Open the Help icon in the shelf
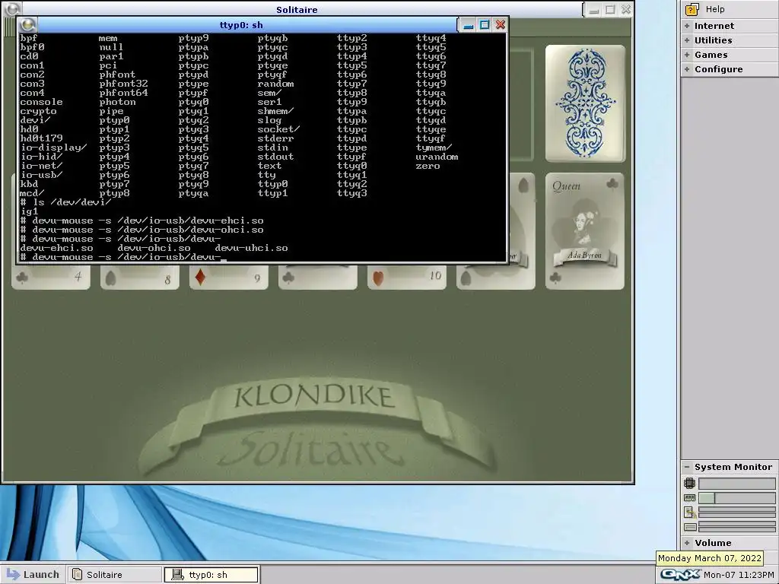 tap(692, 9)
